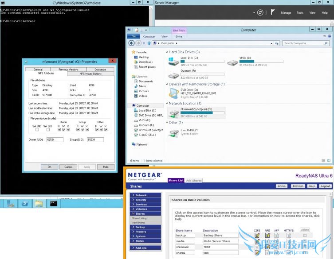The height and width of the screenshot is (259, 334).
Task: Uncheck the Owner R permission checkbox
Action: tap(59, 129)
